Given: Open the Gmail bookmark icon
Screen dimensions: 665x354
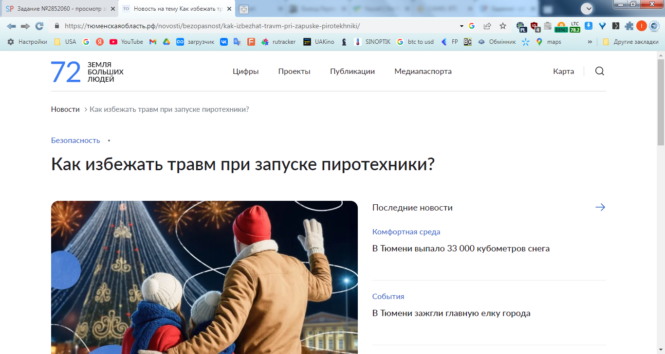Looking at the screenshot, I should [x=153, y=42].
